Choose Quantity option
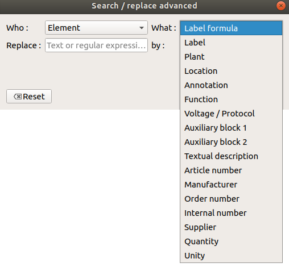This screenshot has height=267, width=289. coord(231,241)
